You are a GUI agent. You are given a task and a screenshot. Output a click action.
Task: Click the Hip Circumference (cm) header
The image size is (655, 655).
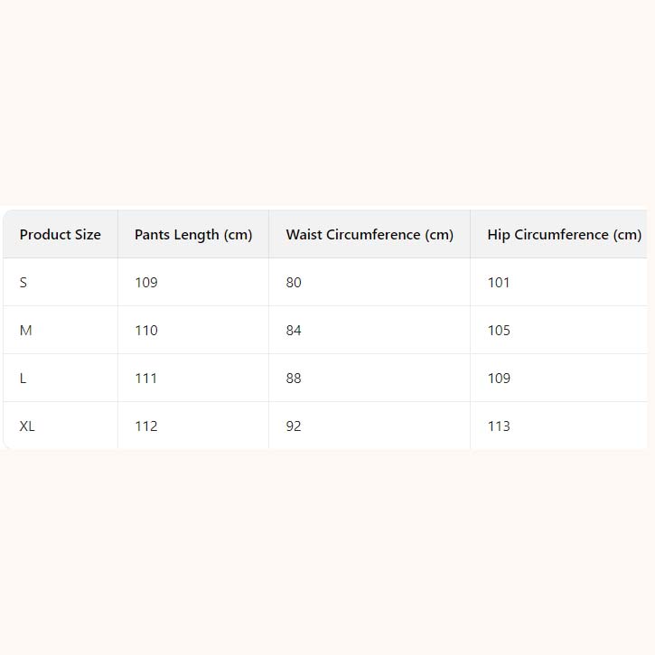pyautogui.click(x=564, y=235)
